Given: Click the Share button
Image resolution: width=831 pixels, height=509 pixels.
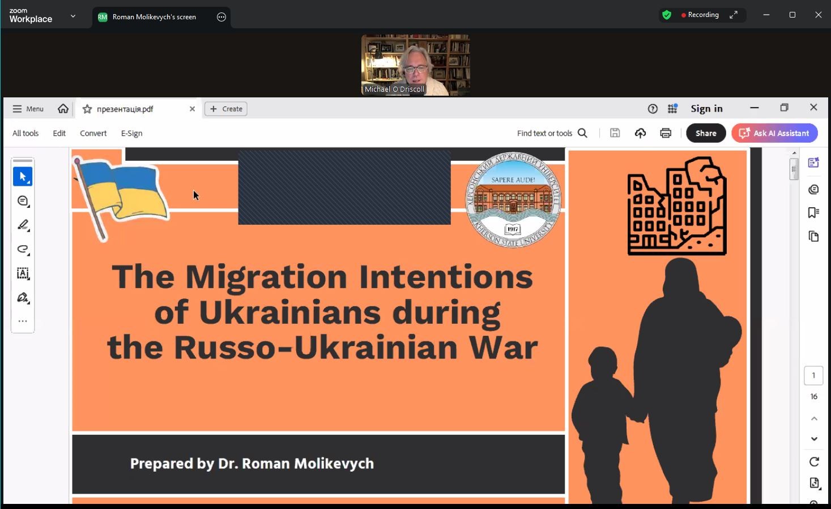Looking at the screenshot, I should (706, 133).
